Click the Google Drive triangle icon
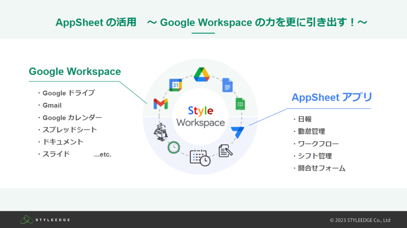Screen dimensions: 407x228 (202, 74)
